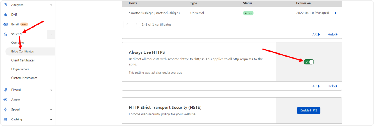
Task: Open the Help link under Always Use HTTPS
Action: click(333, 86)
